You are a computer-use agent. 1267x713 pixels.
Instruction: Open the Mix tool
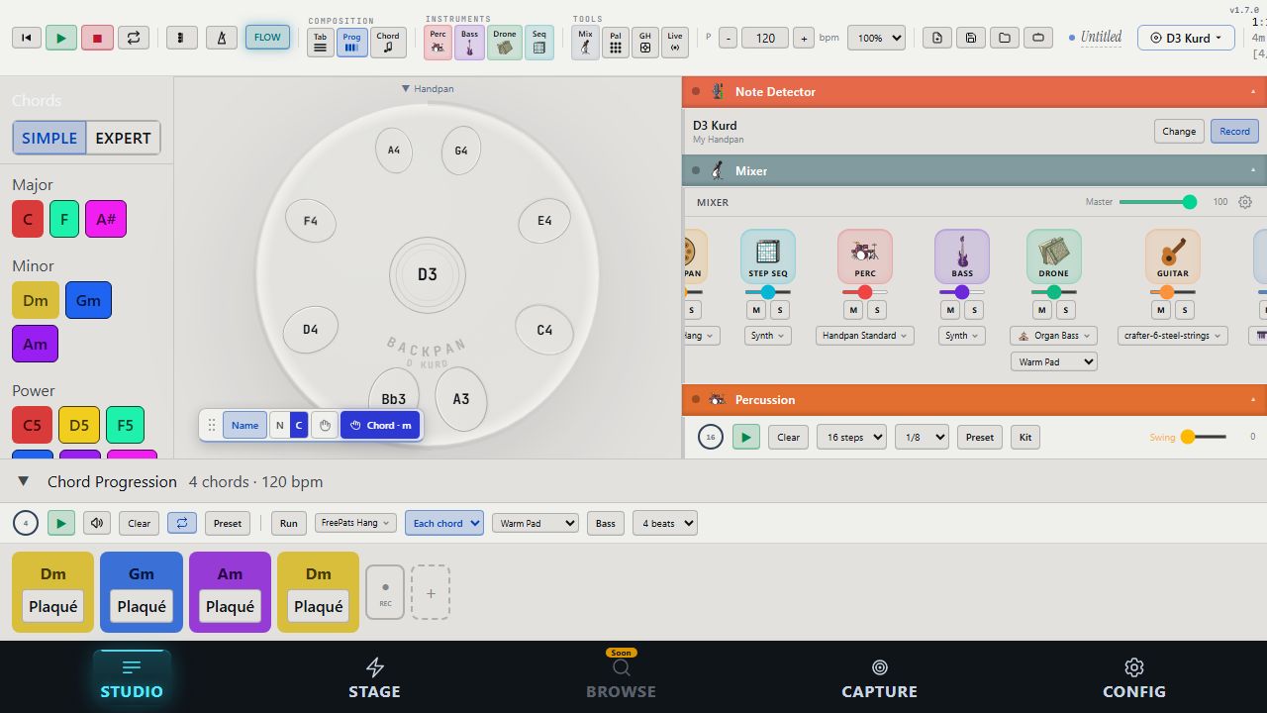point(585,43)
